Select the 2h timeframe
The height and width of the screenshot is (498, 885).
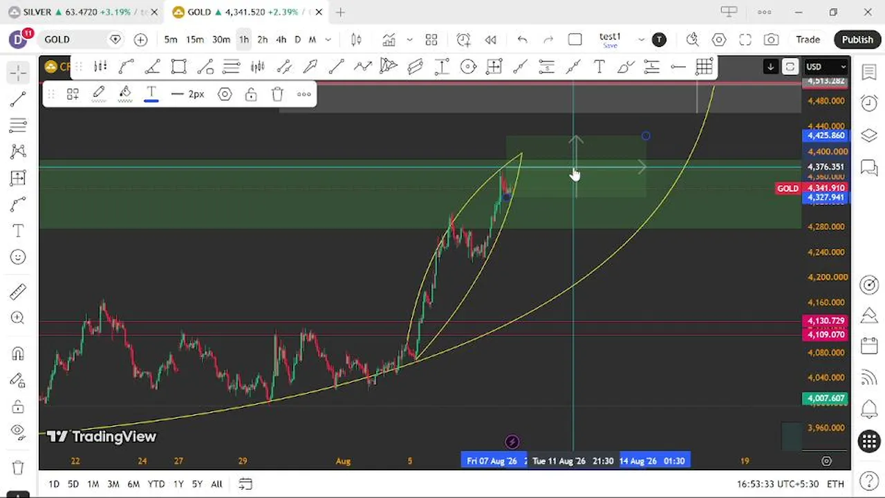[x=263, y=39]
